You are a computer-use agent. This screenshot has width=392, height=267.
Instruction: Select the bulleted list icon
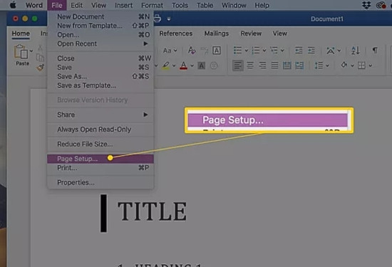pos(237,51)
